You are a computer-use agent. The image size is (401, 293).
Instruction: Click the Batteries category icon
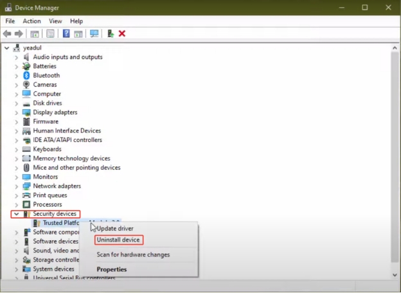pos(26,66)
